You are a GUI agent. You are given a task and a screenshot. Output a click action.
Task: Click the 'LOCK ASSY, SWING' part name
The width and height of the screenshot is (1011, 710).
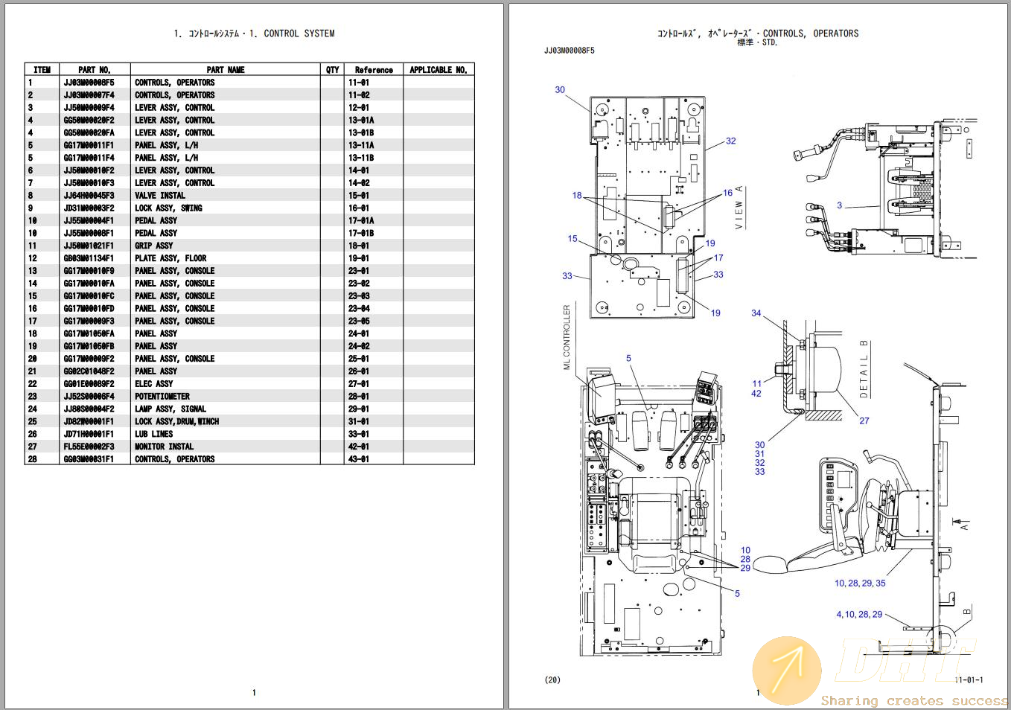[x=168, y=208]
